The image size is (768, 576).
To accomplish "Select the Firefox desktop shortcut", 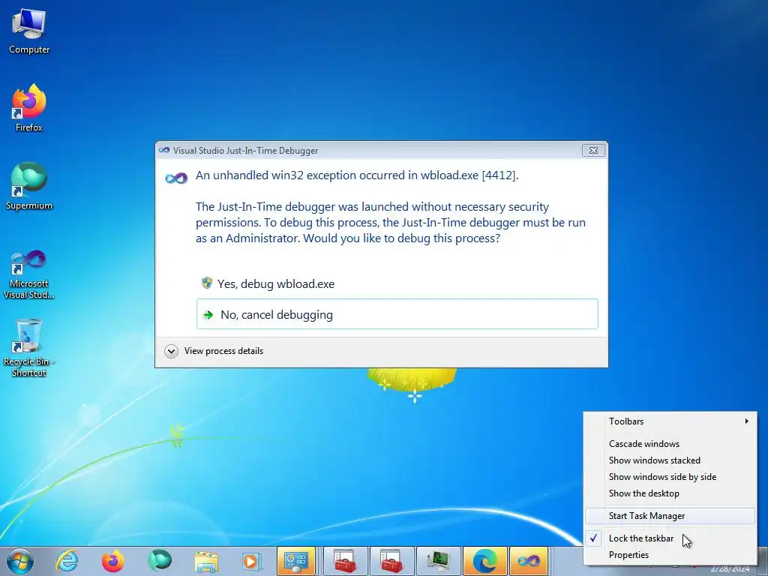I will 29,108.
